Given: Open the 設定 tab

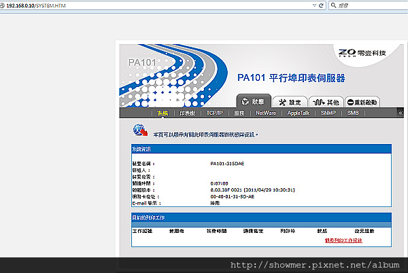Looking at the screenshot, I should point(290,102).
